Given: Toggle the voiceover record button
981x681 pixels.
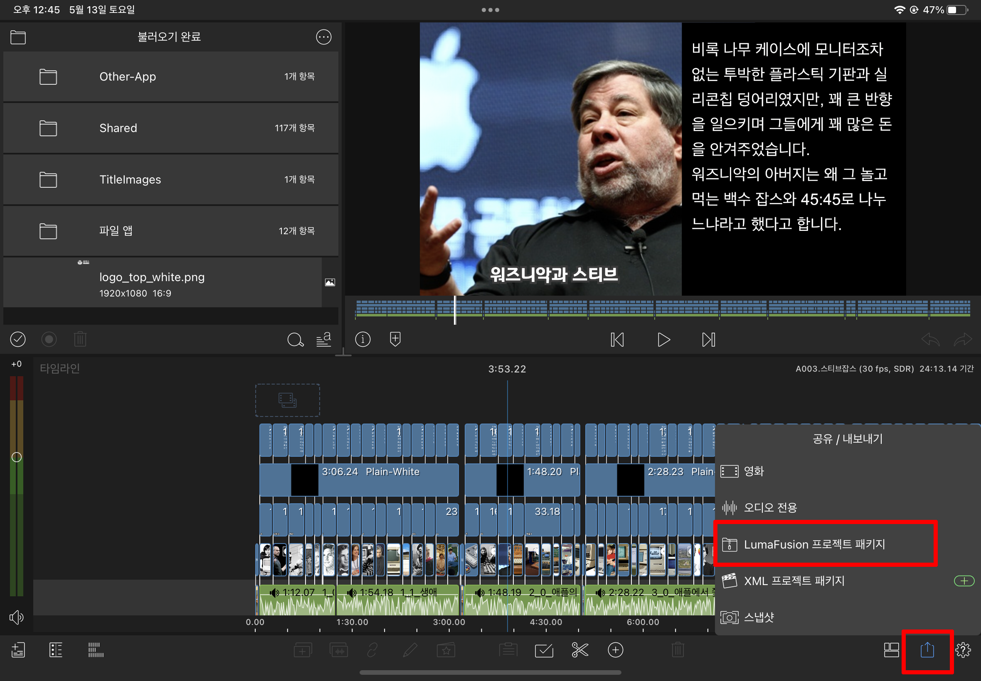Looking at the screenshot, I should point(49,339).
